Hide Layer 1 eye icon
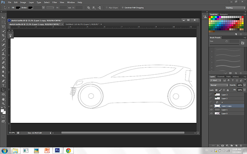Screen dimensions: 247x154 coord(211,110)
